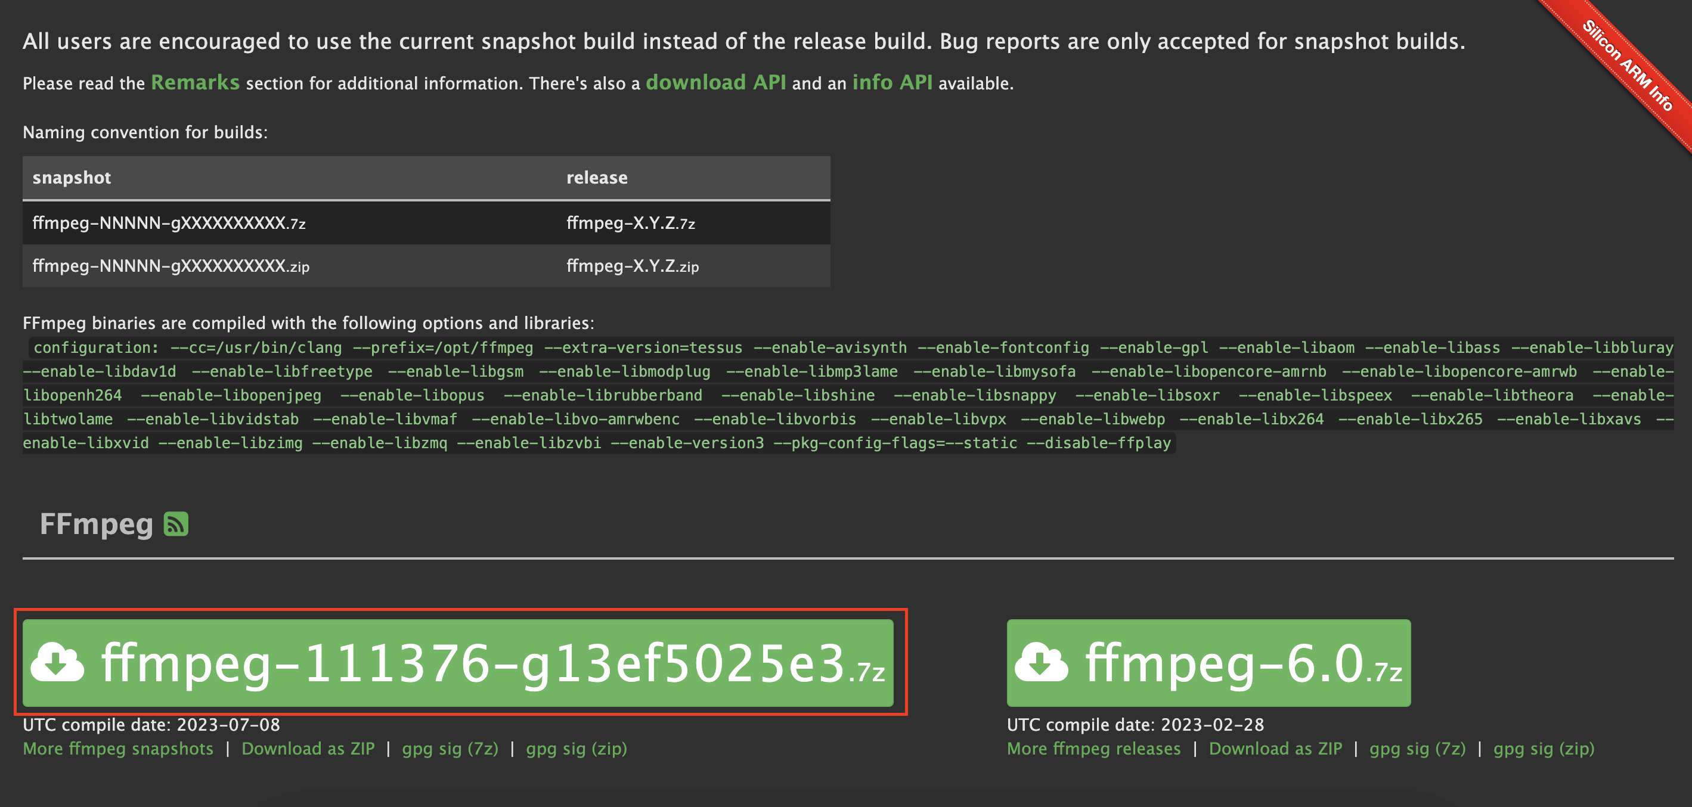
Task: Click the cloud download icon on the snapshot button
Action: pos(58,662)
